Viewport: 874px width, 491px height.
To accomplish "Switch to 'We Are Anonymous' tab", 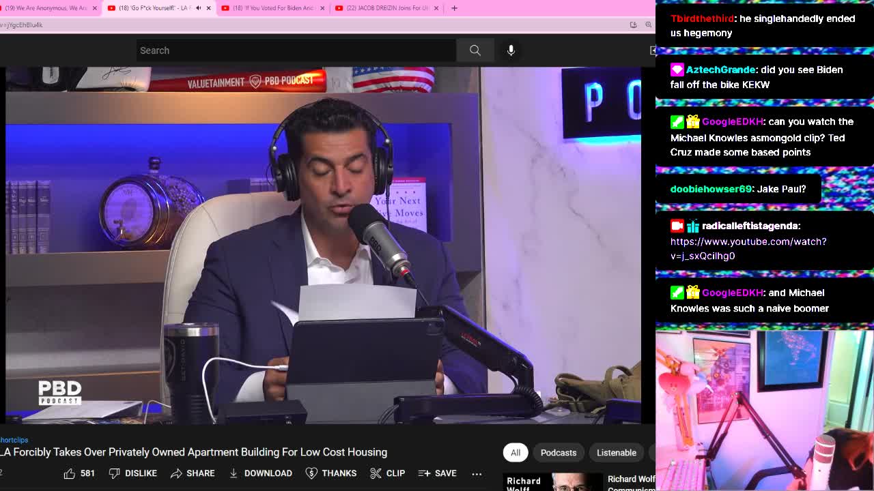I will (46, 8).
